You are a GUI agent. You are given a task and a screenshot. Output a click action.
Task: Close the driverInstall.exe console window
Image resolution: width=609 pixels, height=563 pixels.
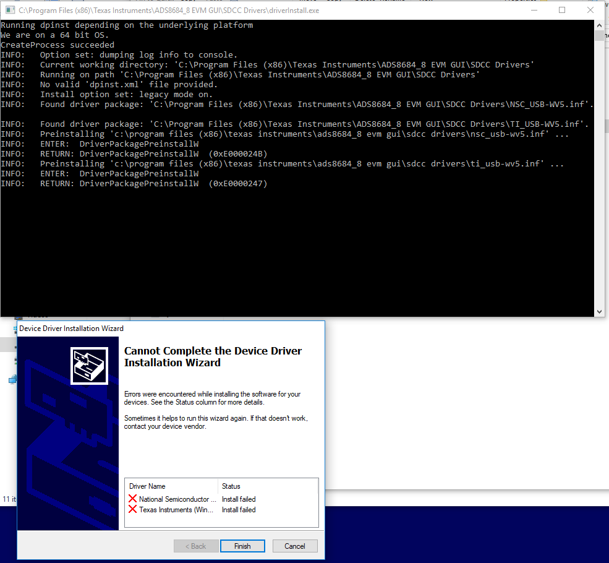pos(590,10)
